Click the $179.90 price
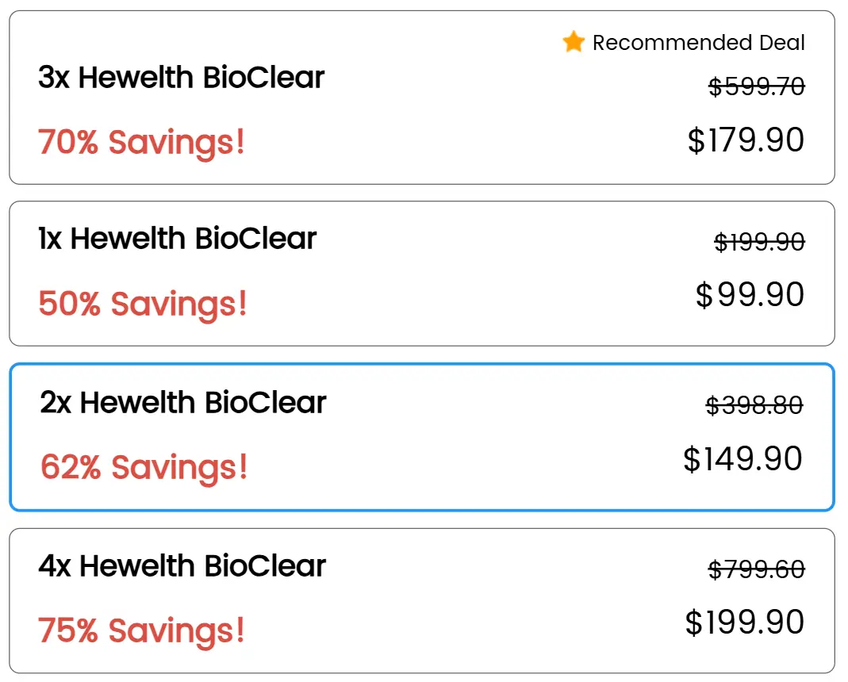Image resolution: width=848 pixels, height=682 pixels. pos(746,140)
